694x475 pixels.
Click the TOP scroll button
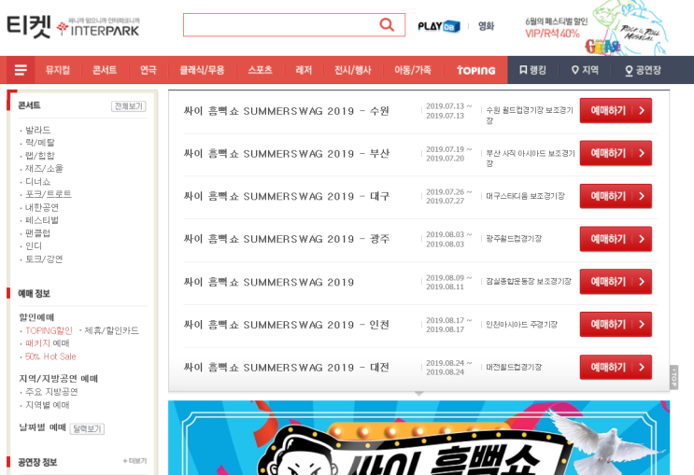[674, 377]
